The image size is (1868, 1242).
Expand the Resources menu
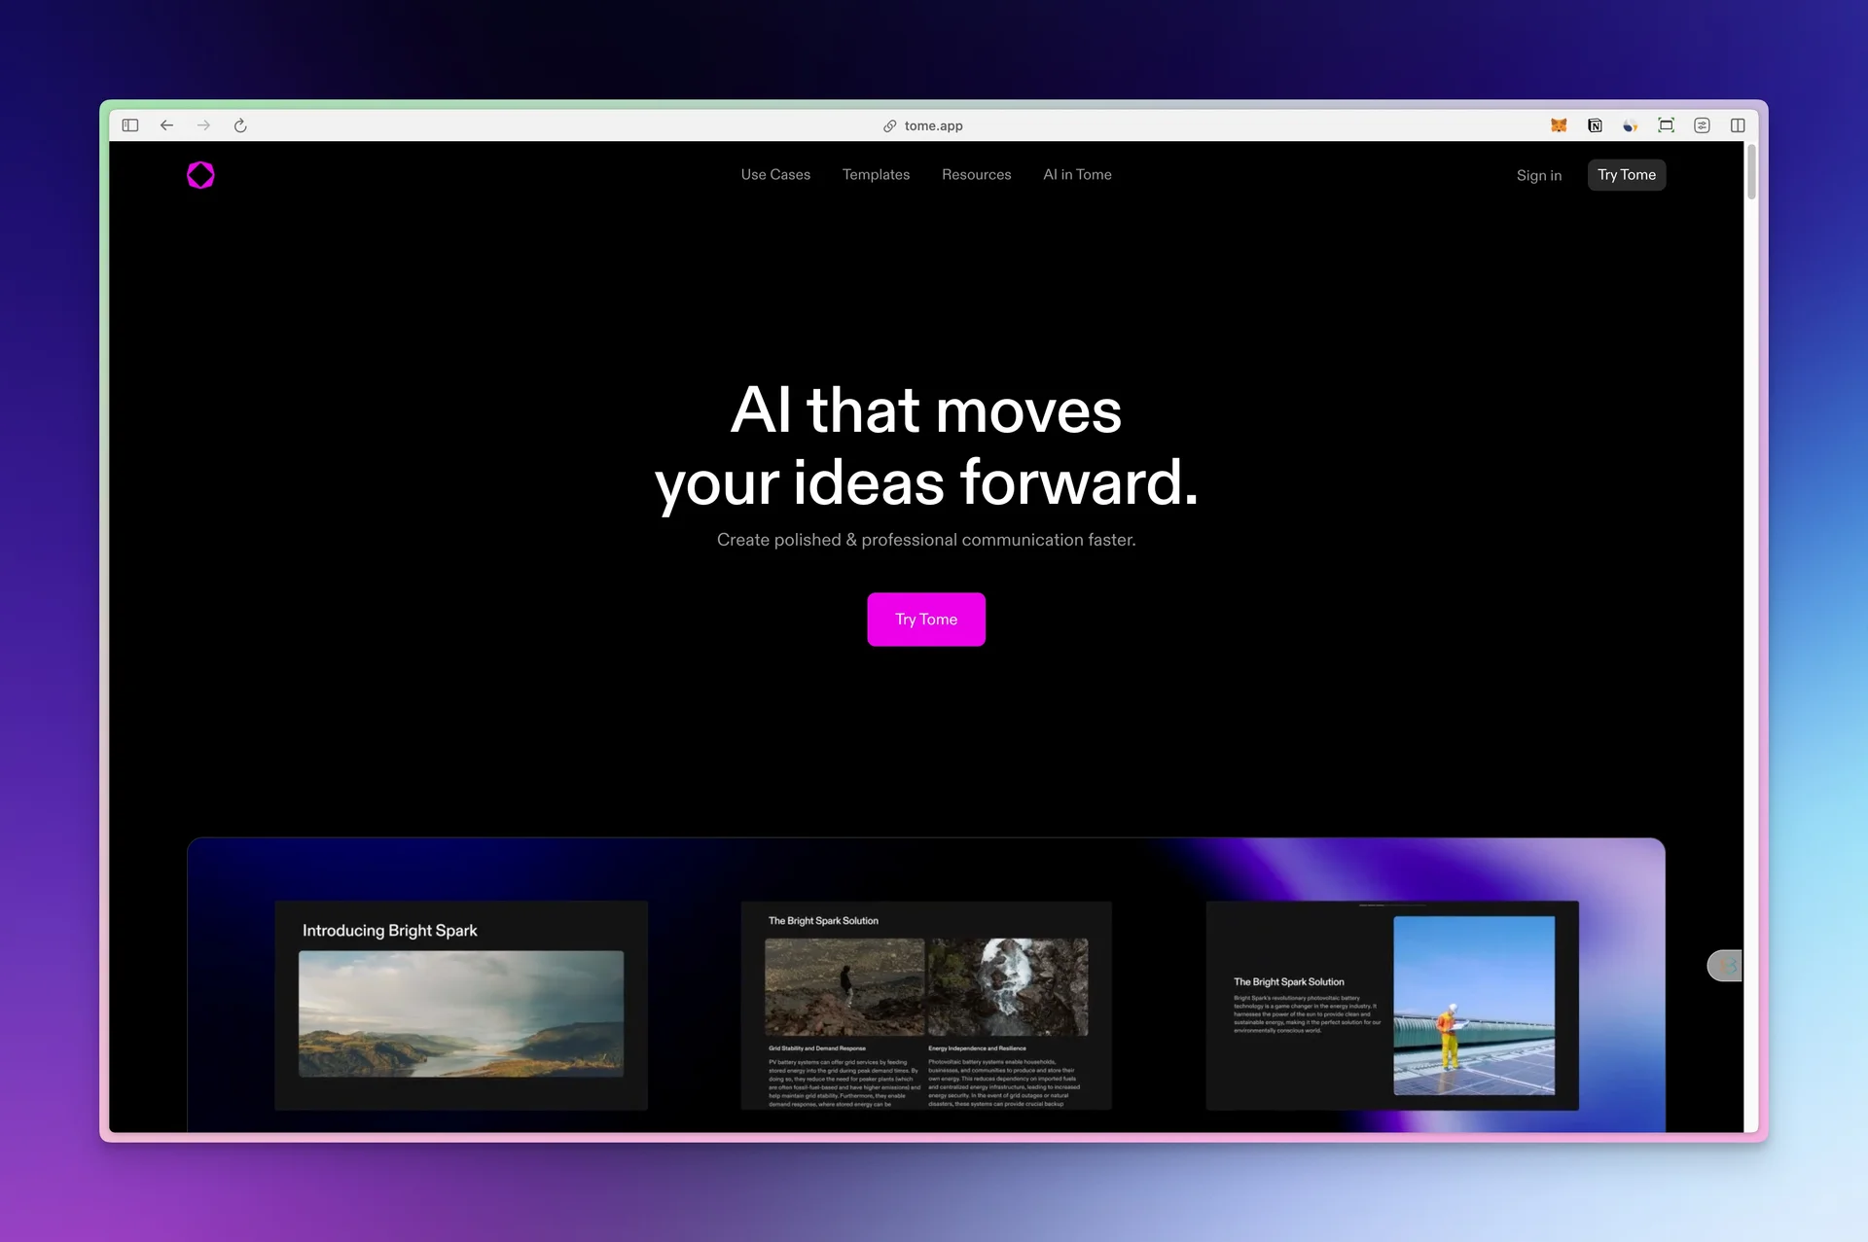pos(976,175)
